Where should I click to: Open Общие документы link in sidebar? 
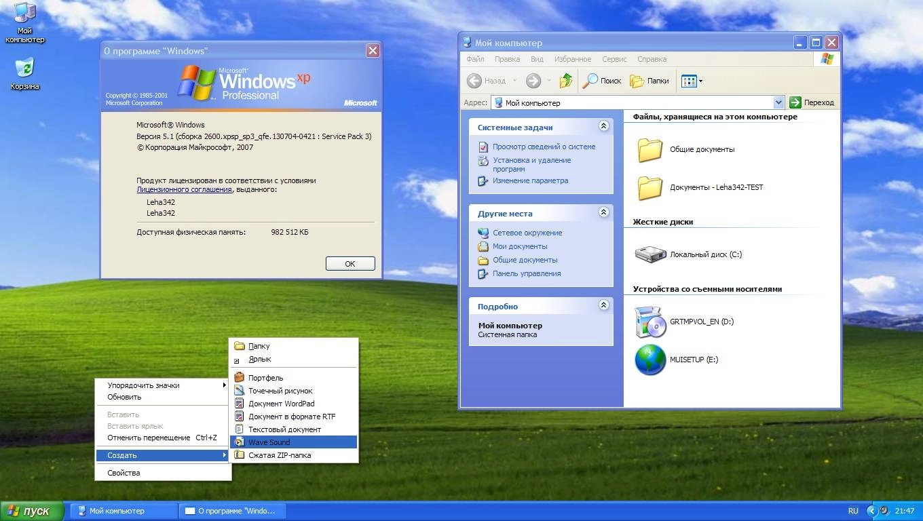click(525, 260)
